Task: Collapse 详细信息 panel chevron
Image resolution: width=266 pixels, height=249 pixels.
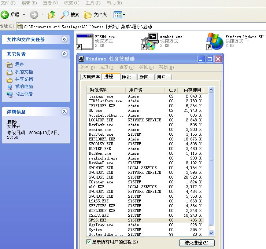Action: [64, 111]
